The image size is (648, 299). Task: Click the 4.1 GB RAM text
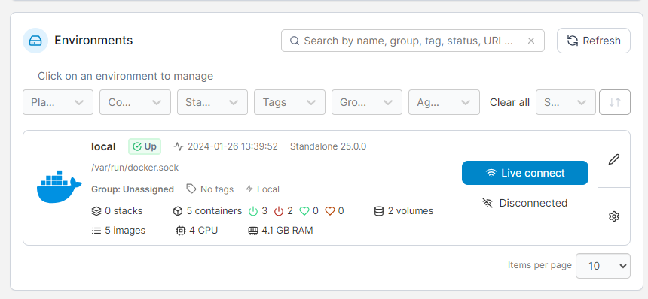287,231
